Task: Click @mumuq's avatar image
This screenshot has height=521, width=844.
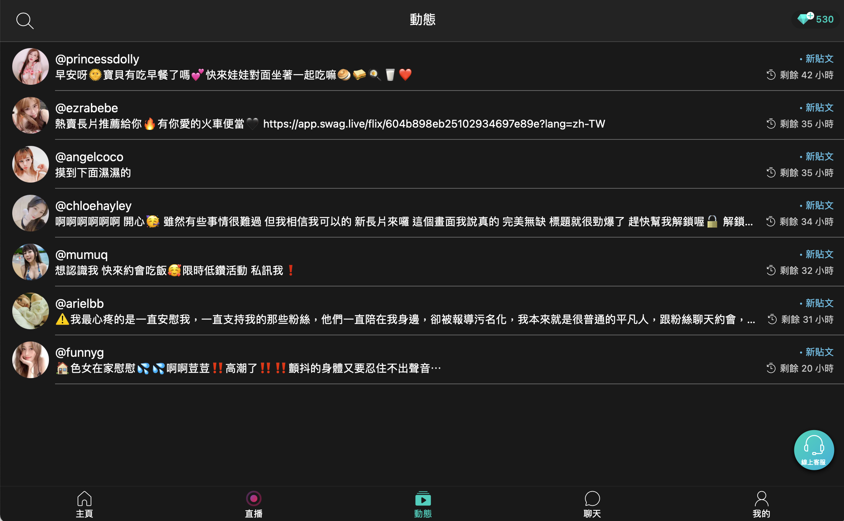Action: point(31,262)
